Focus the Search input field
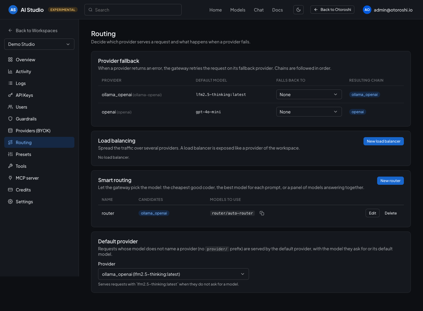This screenshot has width=423, height=311. 133,10
